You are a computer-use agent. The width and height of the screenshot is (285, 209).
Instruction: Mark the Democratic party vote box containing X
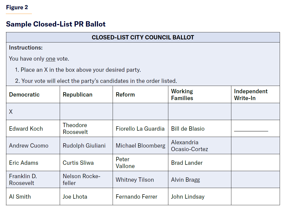33,111
